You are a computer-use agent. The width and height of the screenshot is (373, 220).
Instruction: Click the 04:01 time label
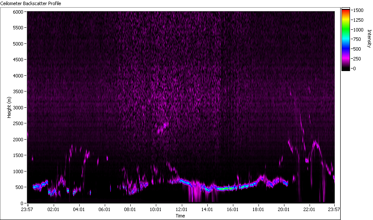pos(79,209)
